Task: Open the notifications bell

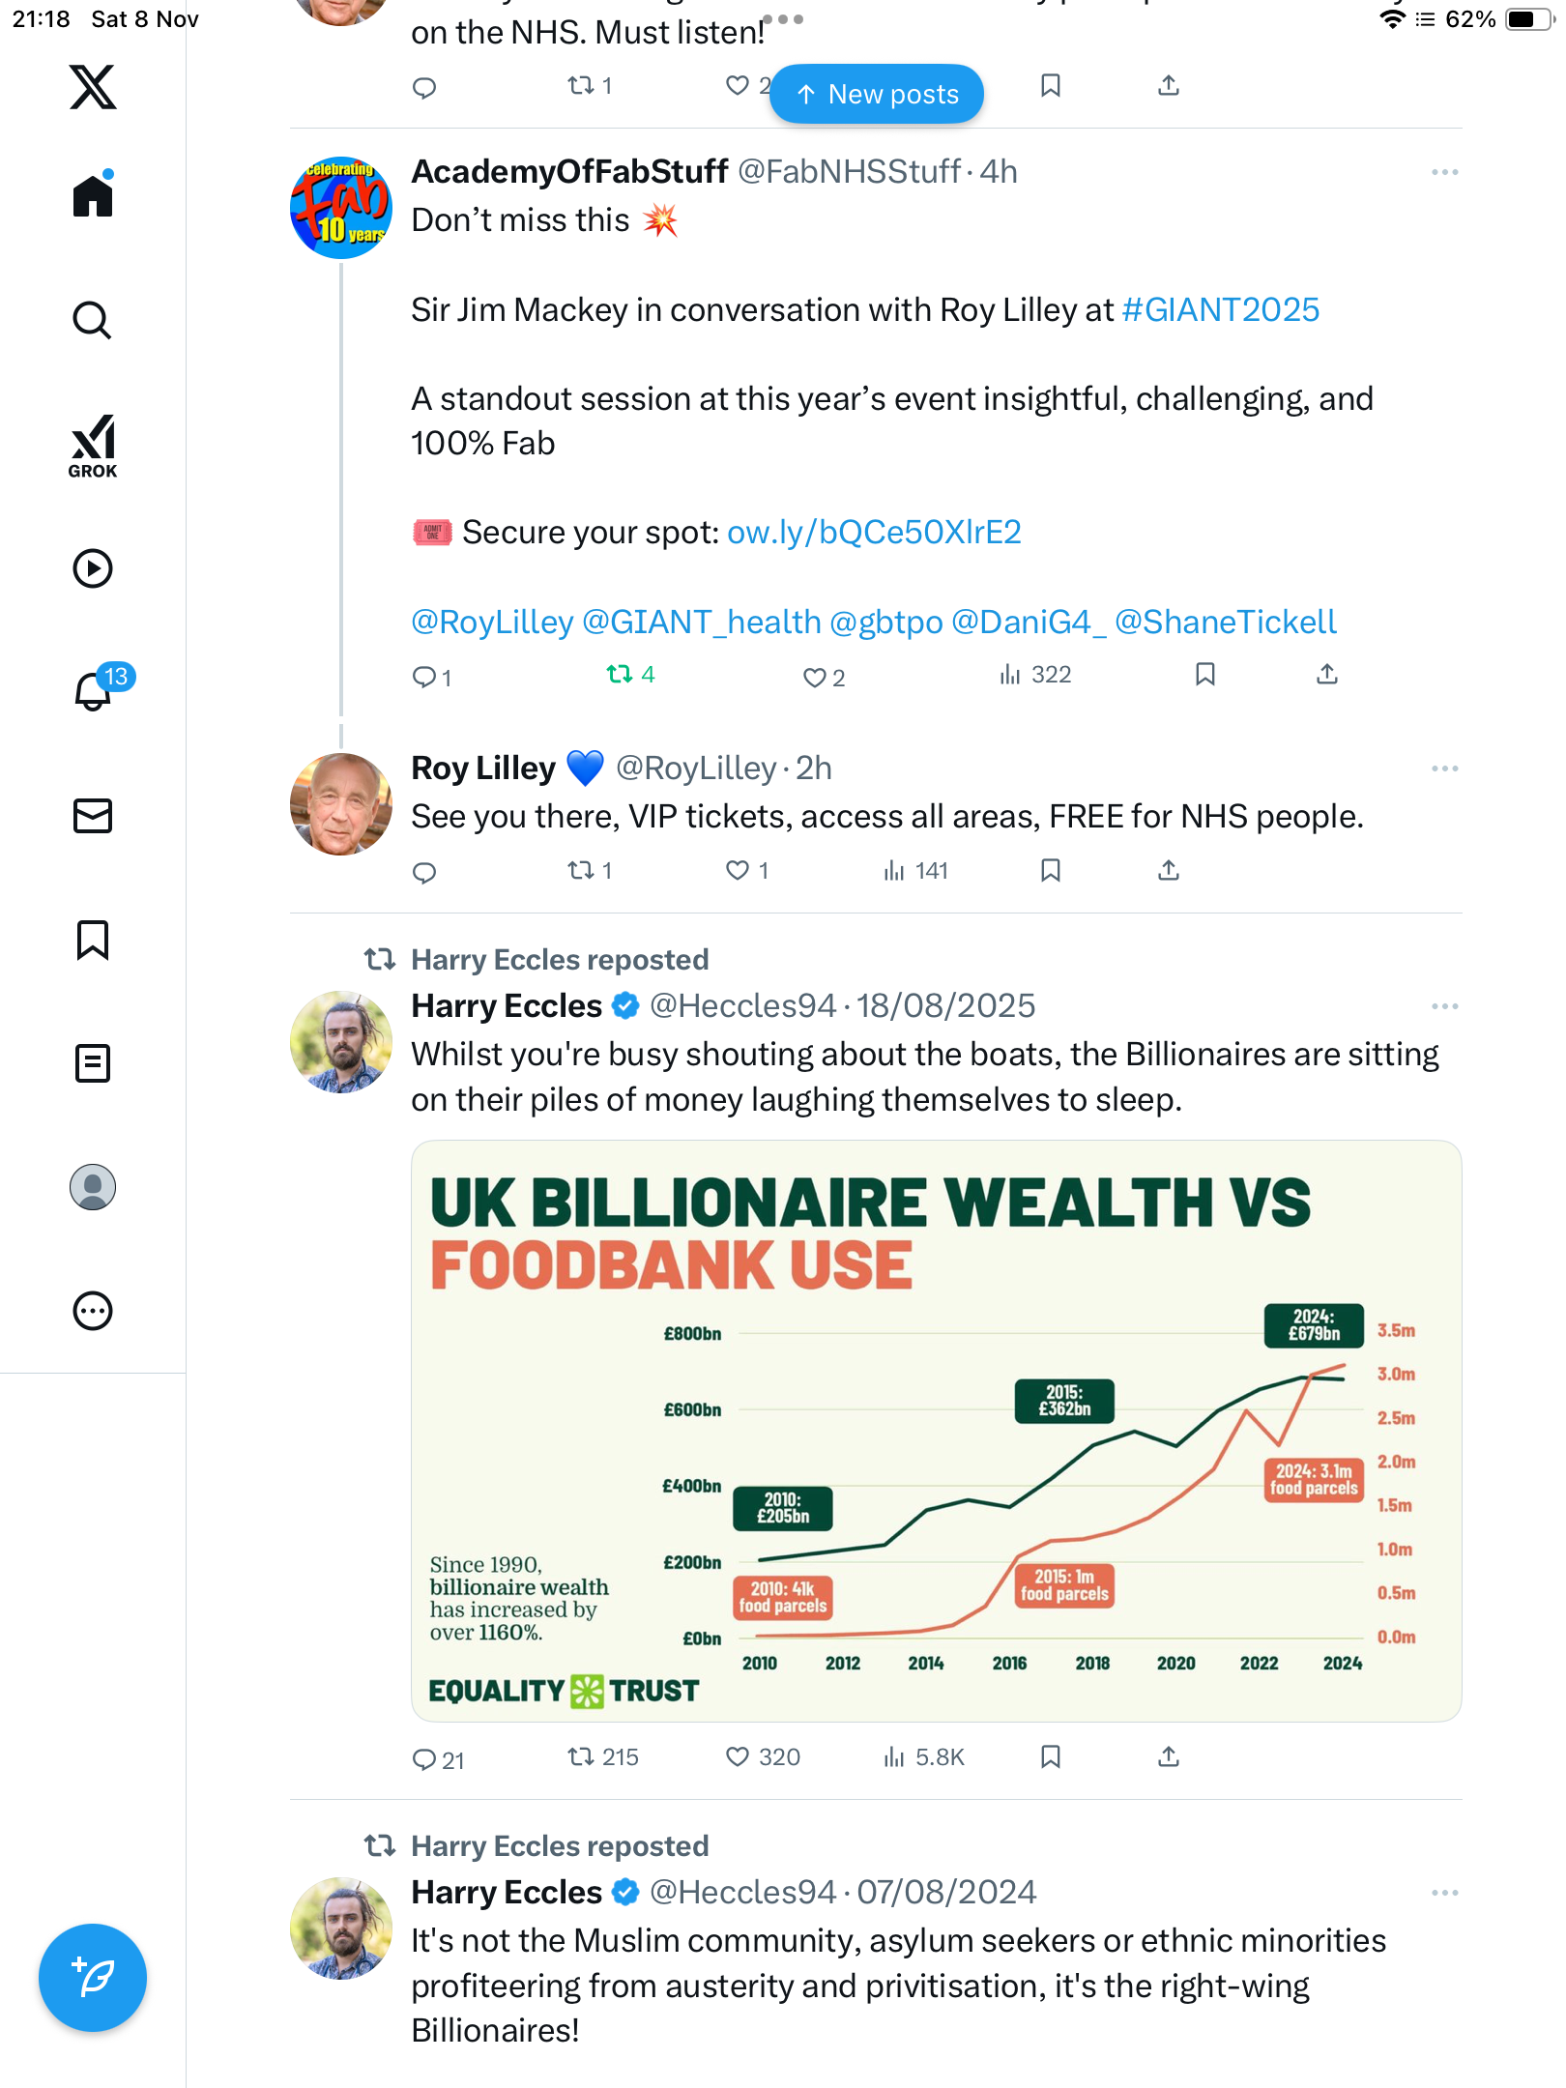Action: (x=93, y=690)
